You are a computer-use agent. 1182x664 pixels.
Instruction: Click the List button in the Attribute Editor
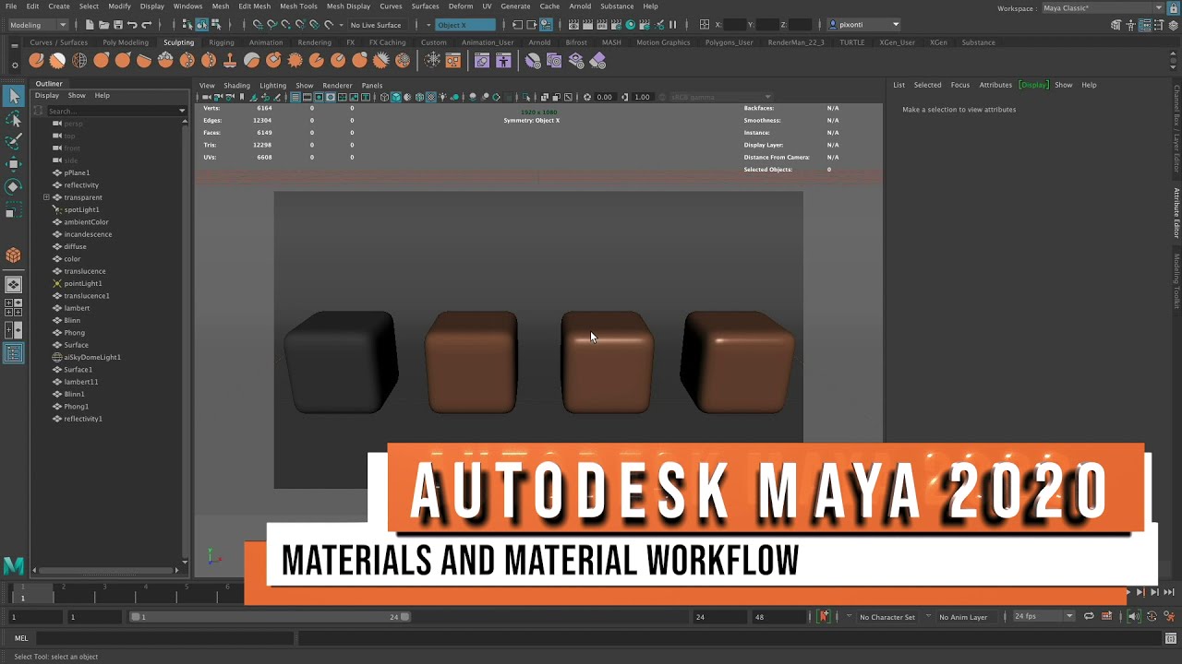pos(899,85)
